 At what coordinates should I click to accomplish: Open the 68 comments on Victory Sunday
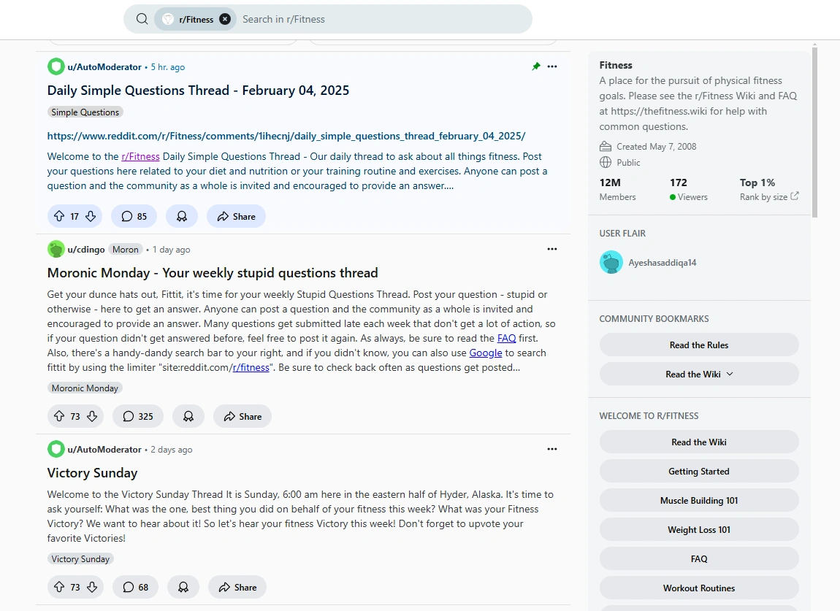point(135,587)
